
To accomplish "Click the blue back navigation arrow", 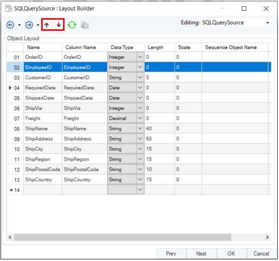I will coord(10,25).
